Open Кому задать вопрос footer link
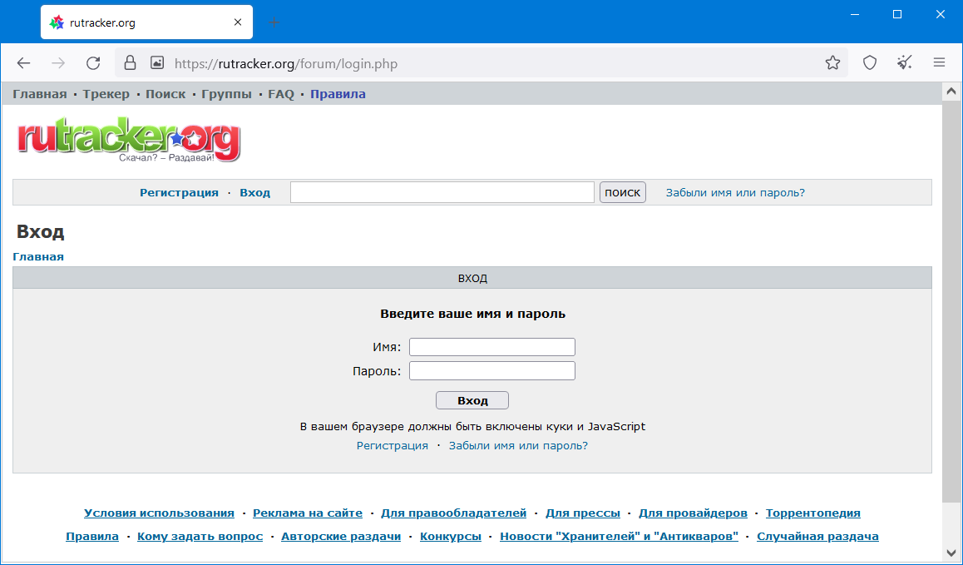The width and height of the screenshot is (963, 565). pyautogui.click(x=200, y=536)
